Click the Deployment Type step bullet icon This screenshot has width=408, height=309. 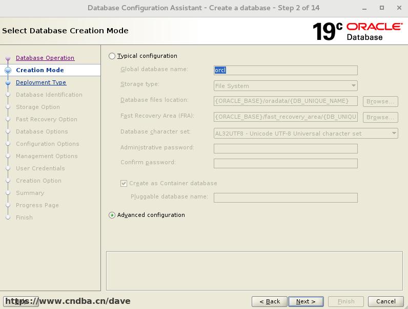click(8, 82)
